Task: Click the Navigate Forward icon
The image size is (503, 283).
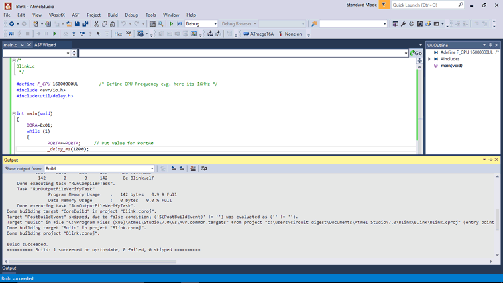Action: tap(24, 24)
